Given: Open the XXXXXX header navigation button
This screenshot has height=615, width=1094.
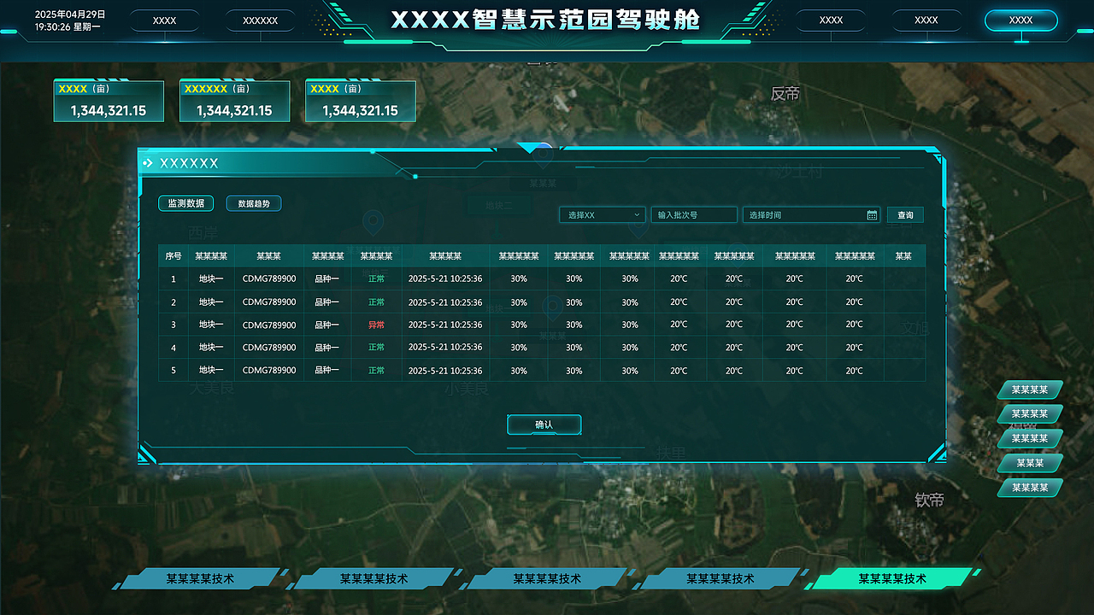Looking at the screenshot, I should 261,20.
